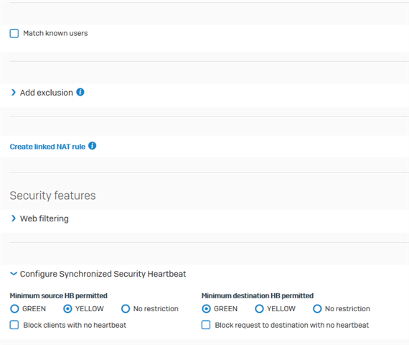Choose No restriction for destination HB
The height and width of the screenshot is (345, 409).
point(317,308)
